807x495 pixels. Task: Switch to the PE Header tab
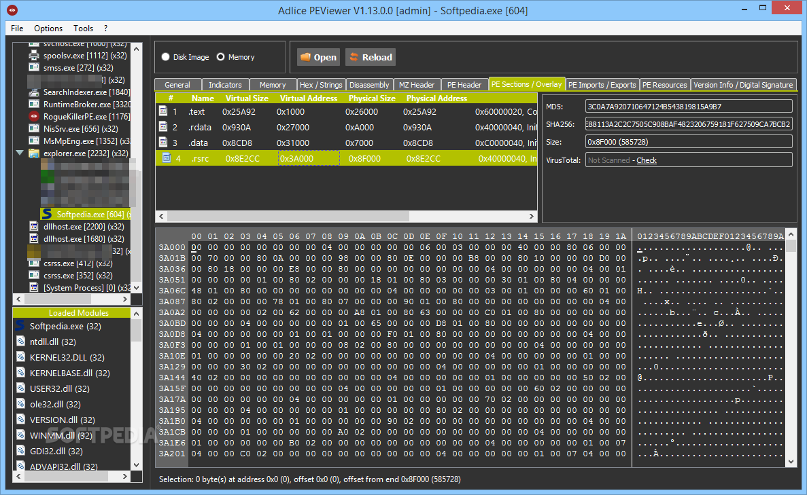pos(464,85)
